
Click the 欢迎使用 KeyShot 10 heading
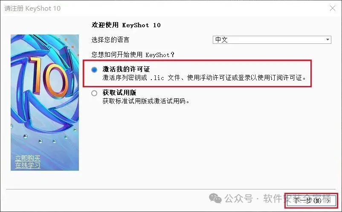click(126, 25)
